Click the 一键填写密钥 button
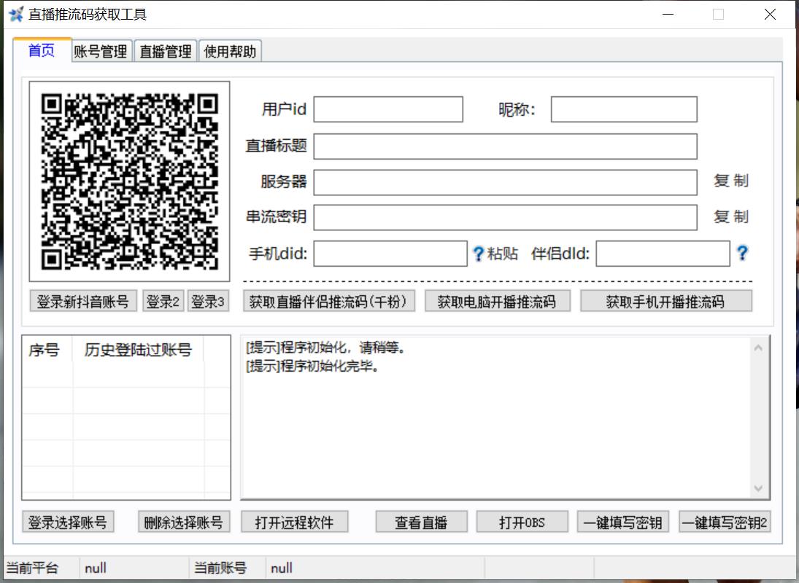The image size is (799, 583). (x=622, y=522)
